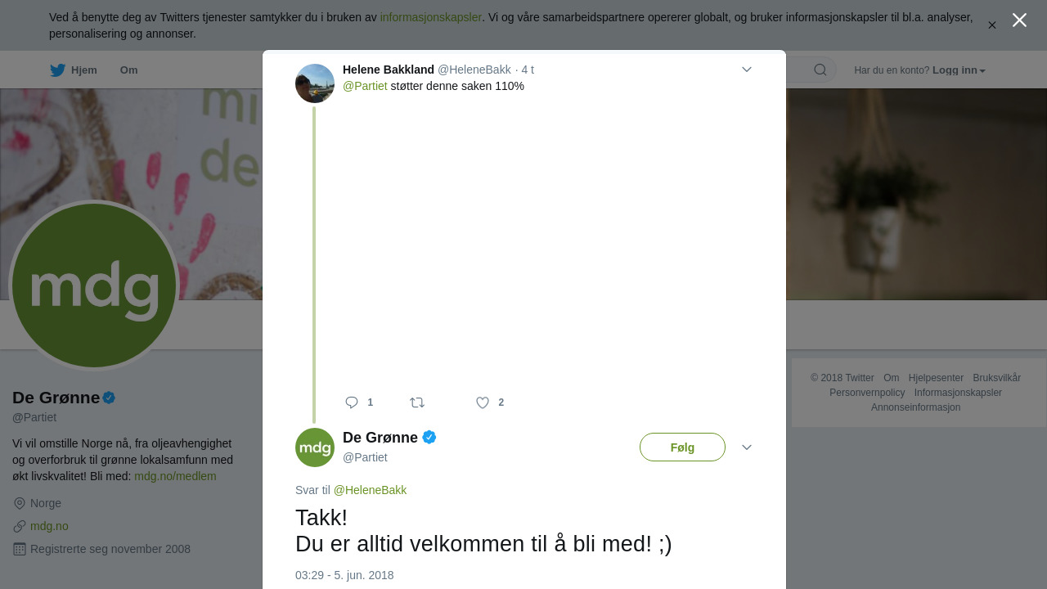Open the @HeleneBakk link in Svar til

(370, 490)
